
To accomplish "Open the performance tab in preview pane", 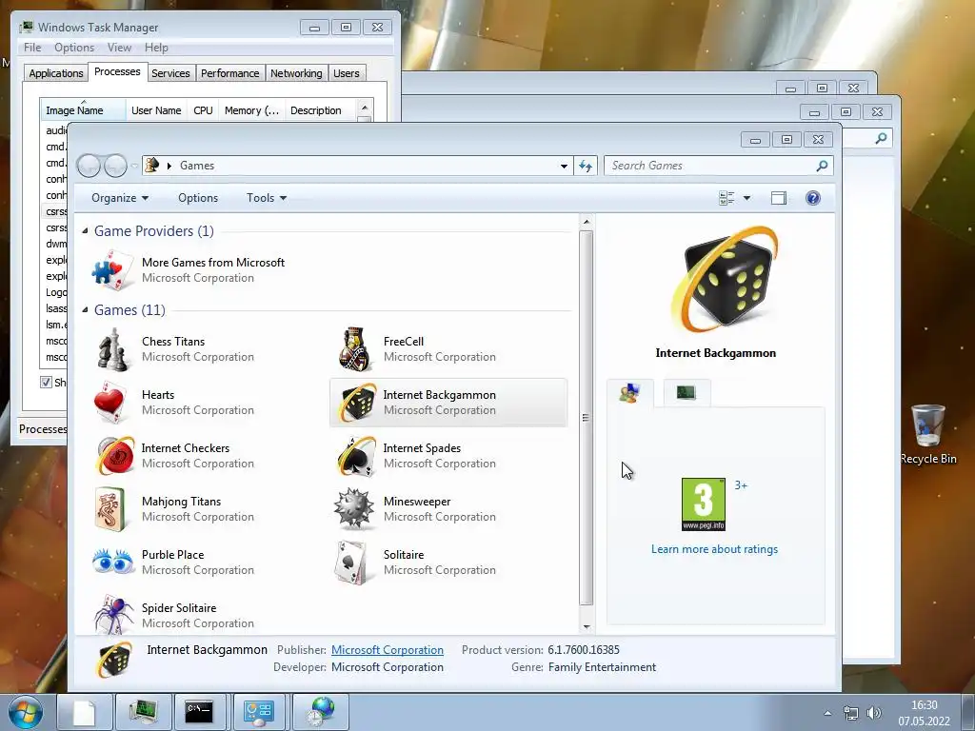I will 686,393.
